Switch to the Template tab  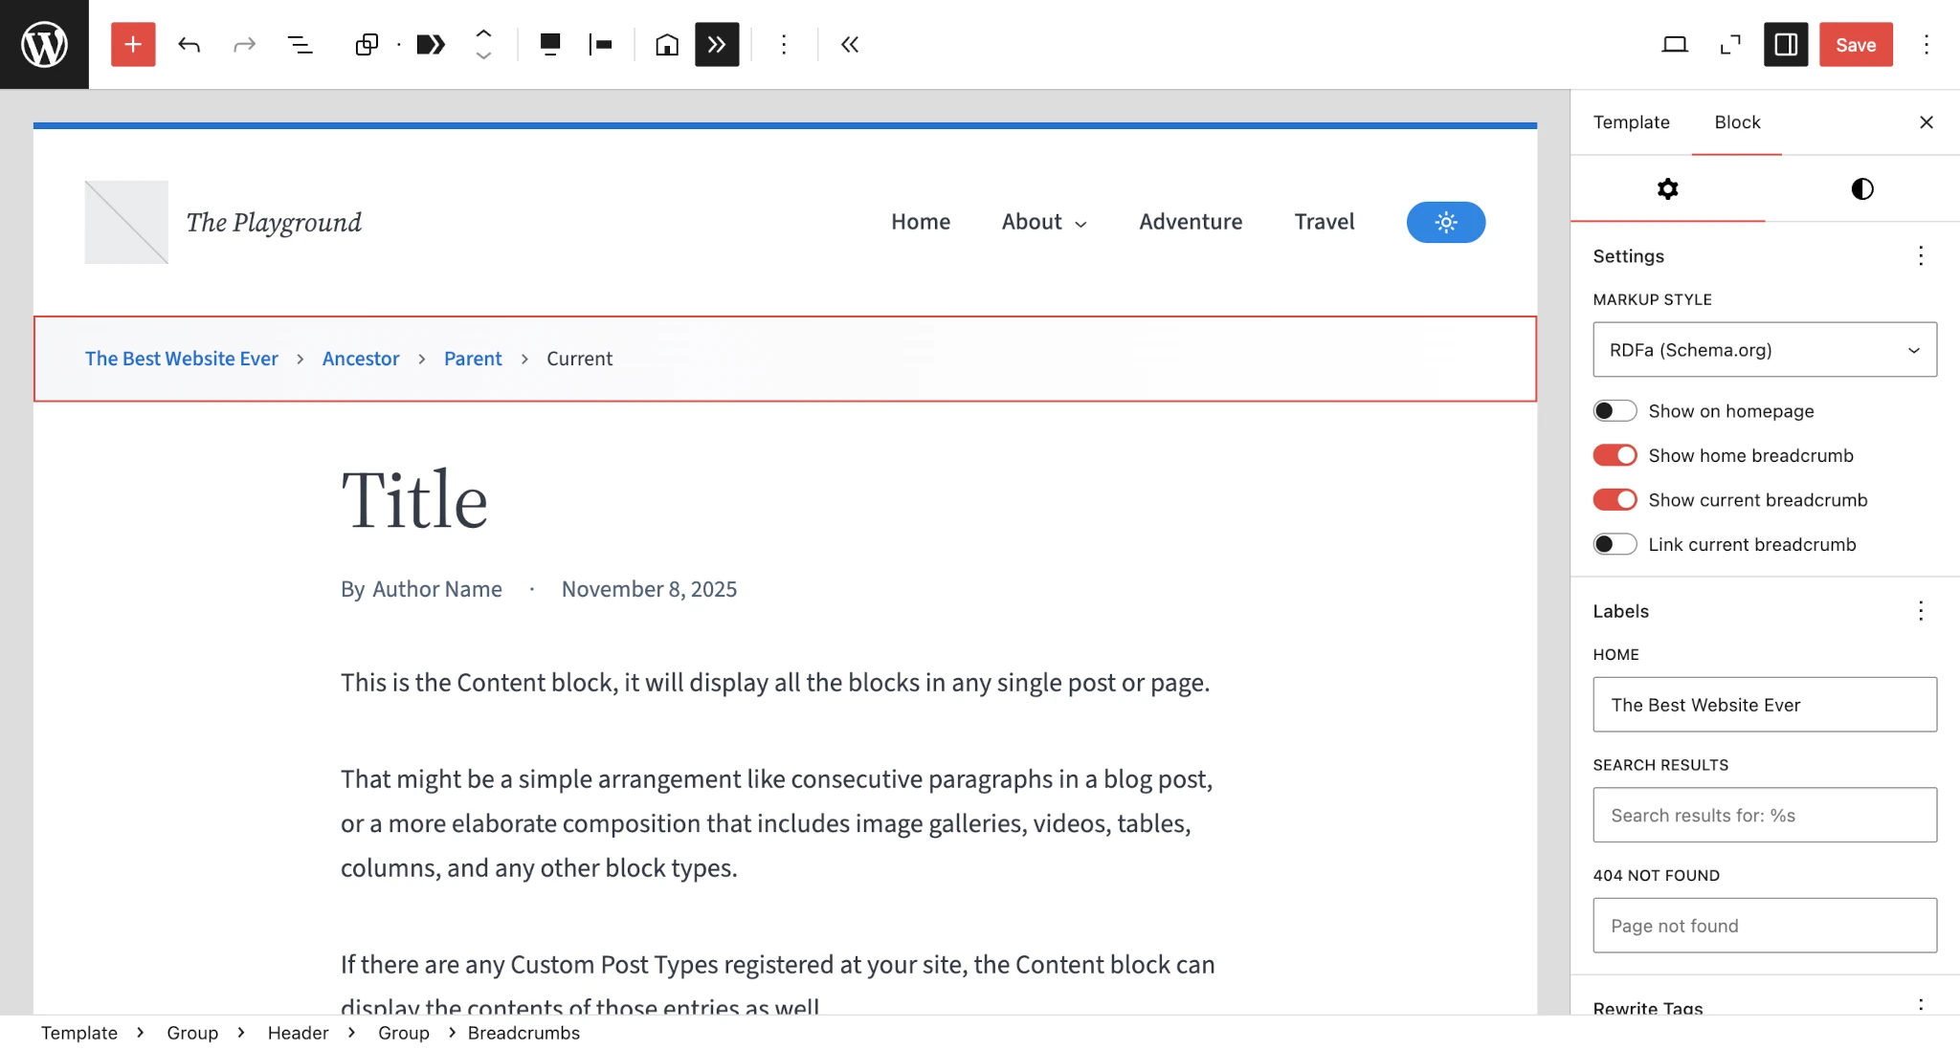pyautogui.click(x=1630, y=122)
